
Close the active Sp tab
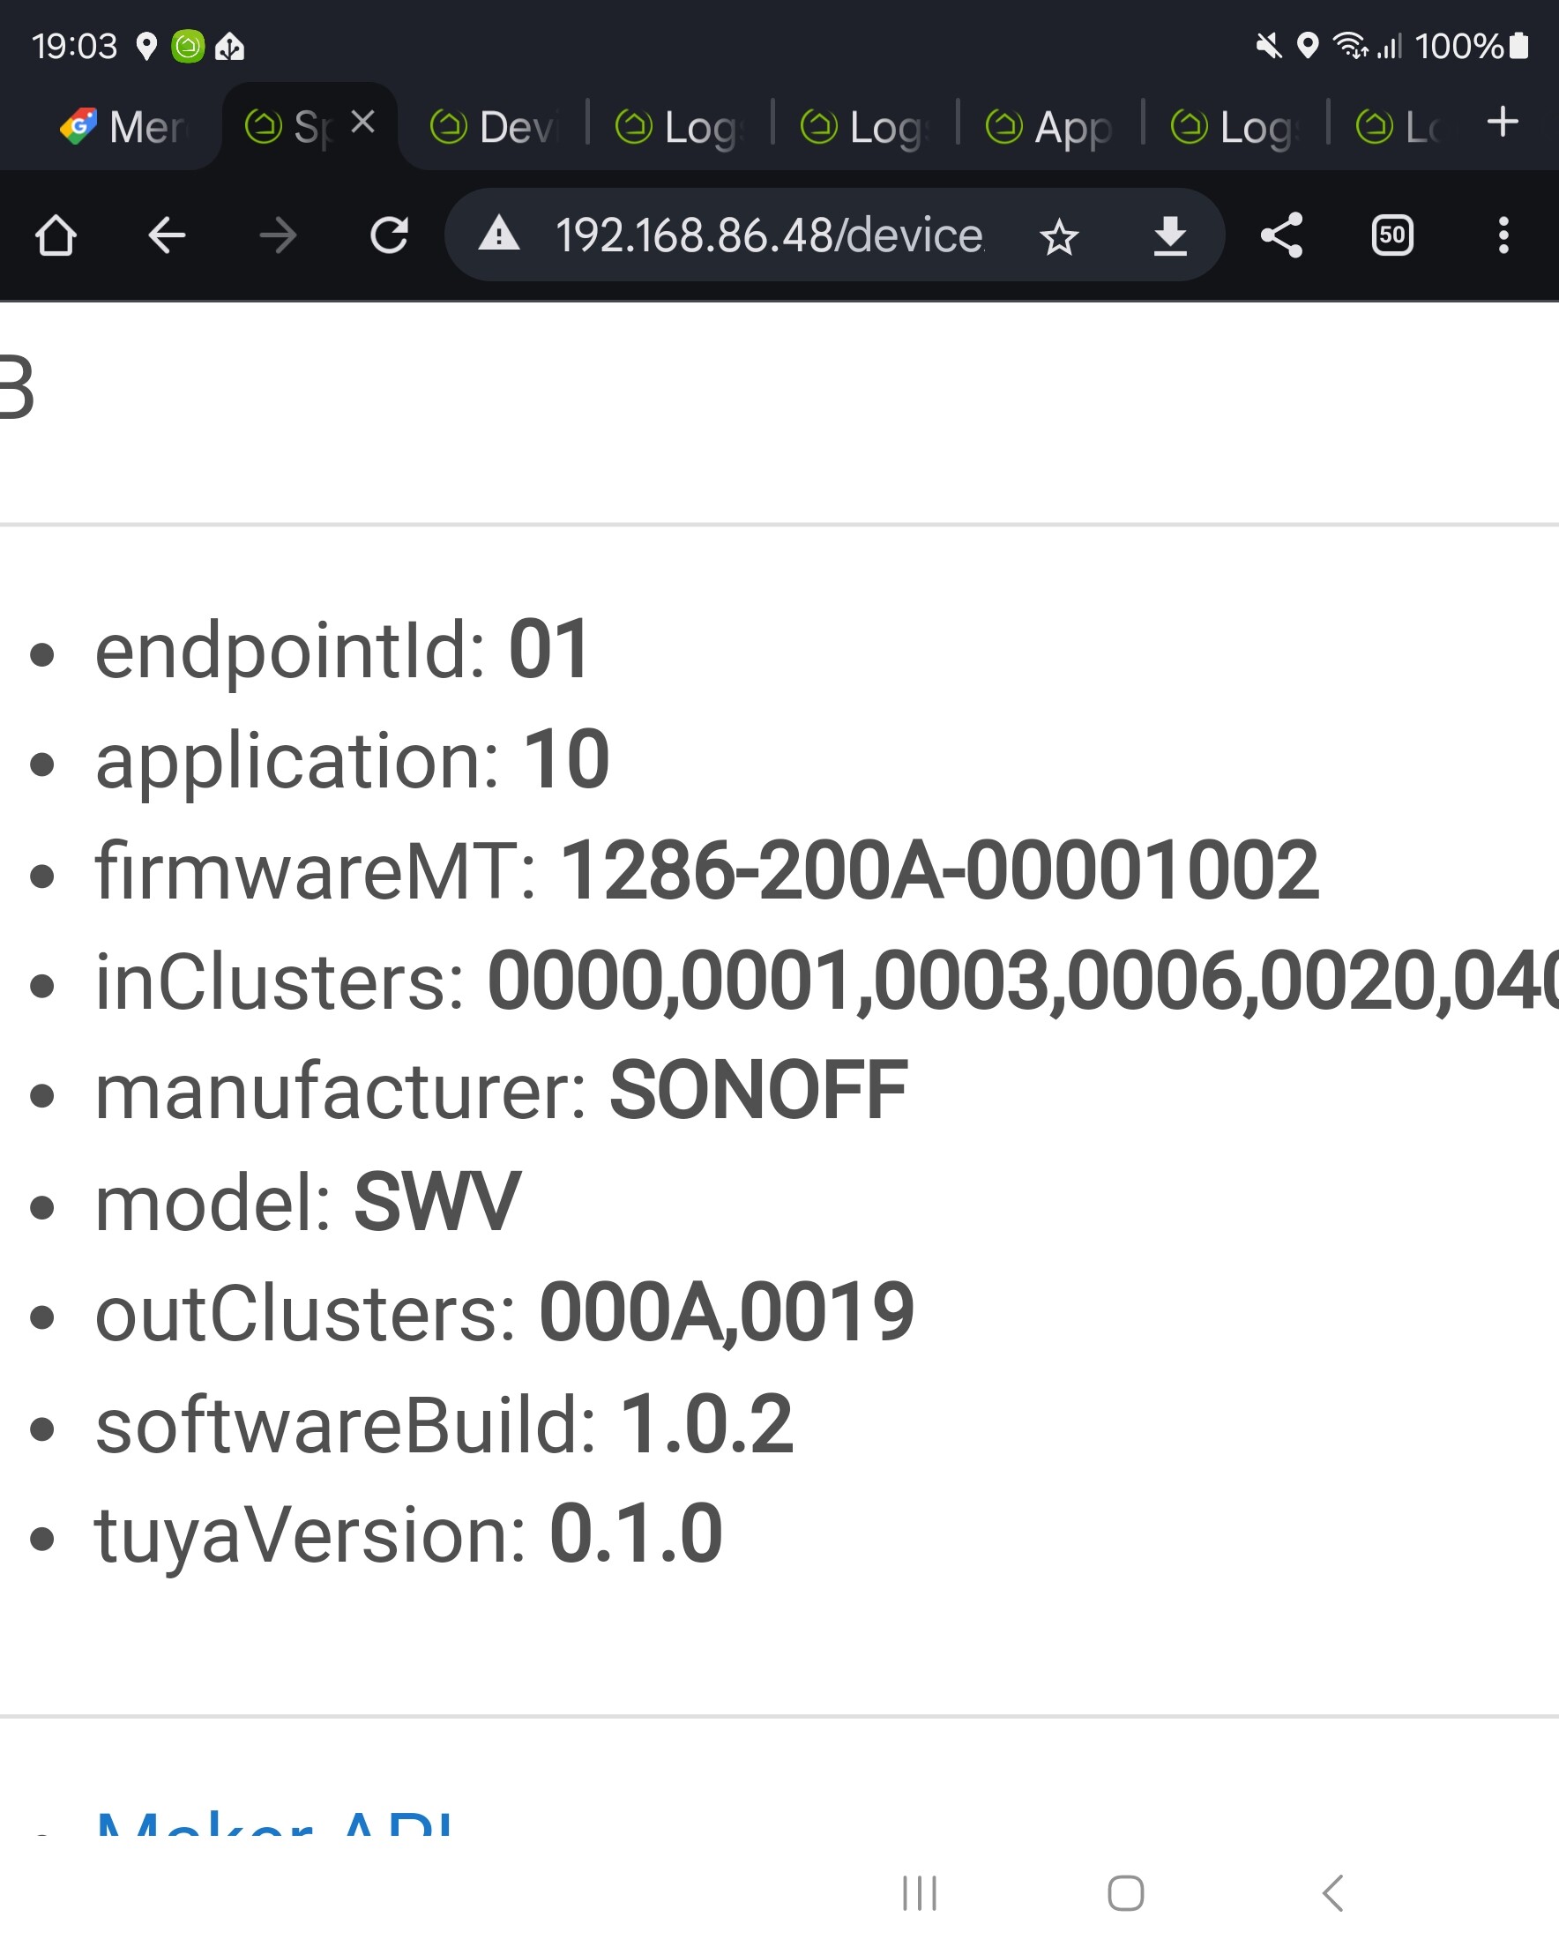click(x=363, y=121)
